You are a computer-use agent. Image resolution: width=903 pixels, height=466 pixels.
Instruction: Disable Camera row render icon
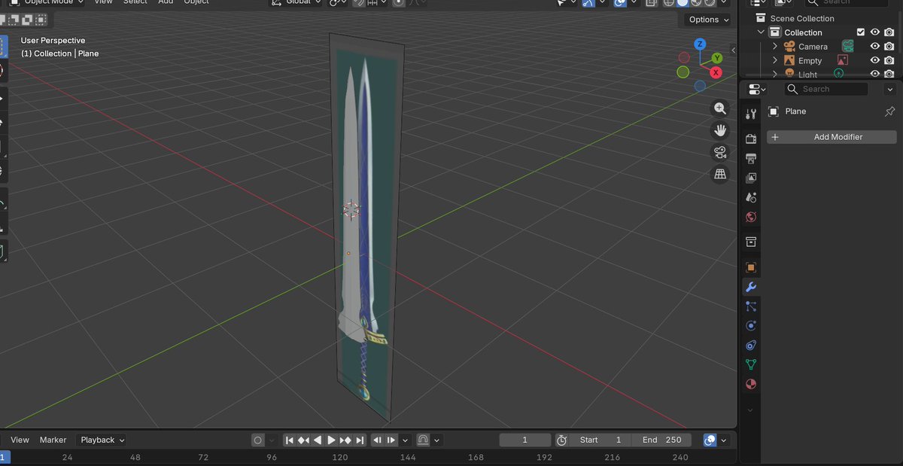(889, 47)
